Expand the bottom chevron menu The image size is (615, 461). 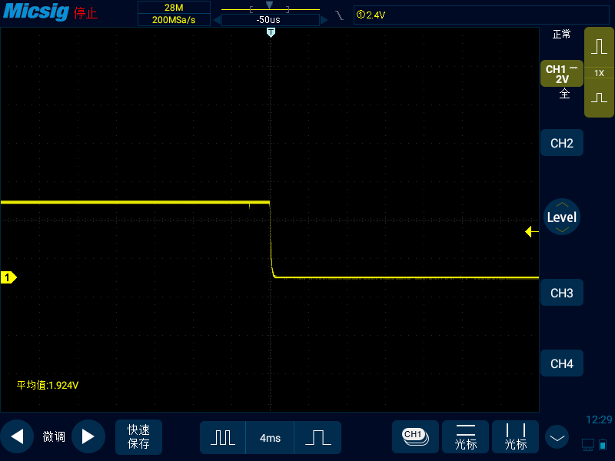(x=557, y=437)
